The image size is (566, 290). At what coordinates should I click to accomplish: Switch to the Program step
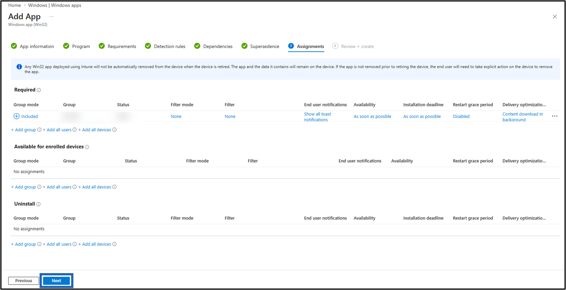pyautogui.click(x=77, y=46)
